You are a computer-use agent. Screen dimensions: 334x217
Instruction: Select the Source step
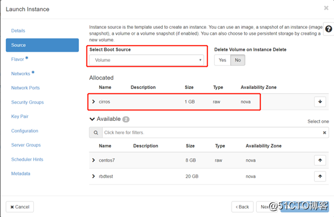pyautogui.click(x=42, y=45)
